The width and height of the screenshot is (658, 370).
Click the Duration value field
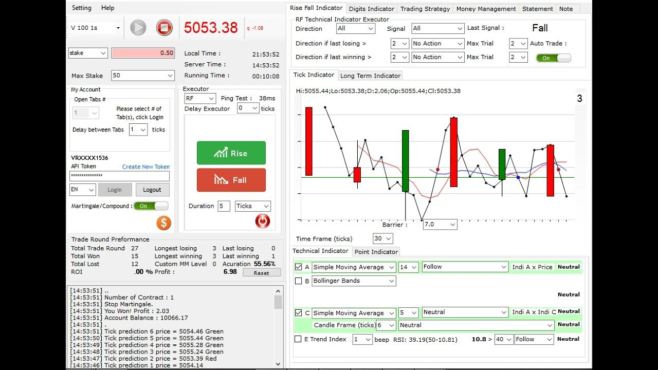224,206
